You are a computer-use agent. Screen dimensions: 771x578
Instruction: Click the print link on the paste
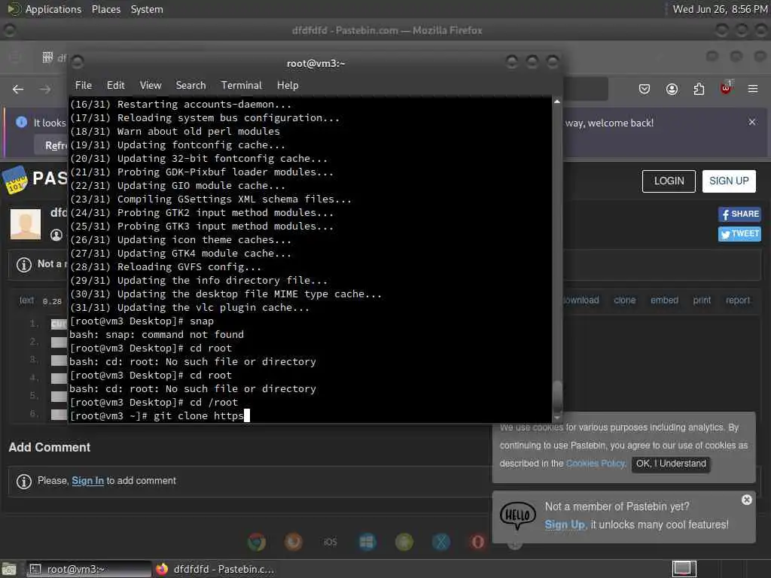click(x=702, y=300)
